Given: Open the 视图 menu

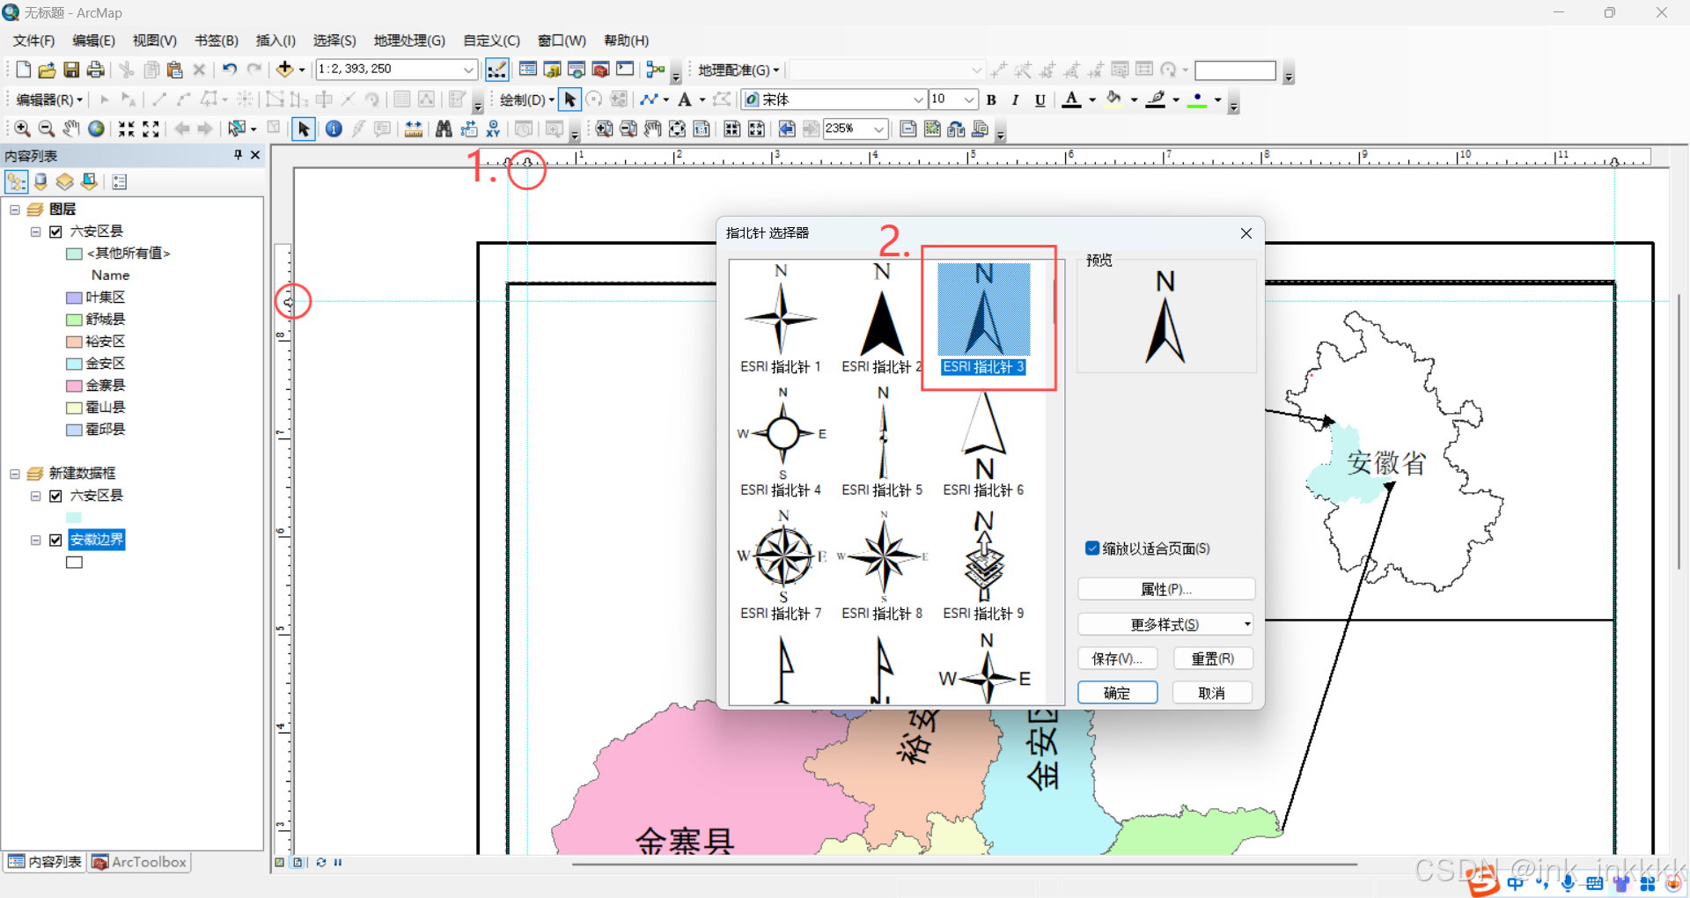Looking at the screenshot, I should pyautogui.click(x=155, y=40).
